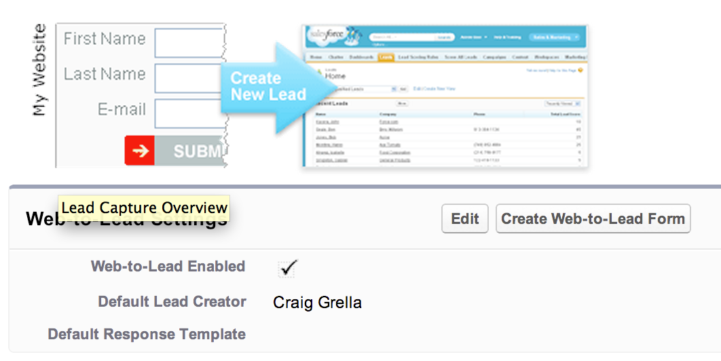Click the My Website vertical text

pos(39,69)
